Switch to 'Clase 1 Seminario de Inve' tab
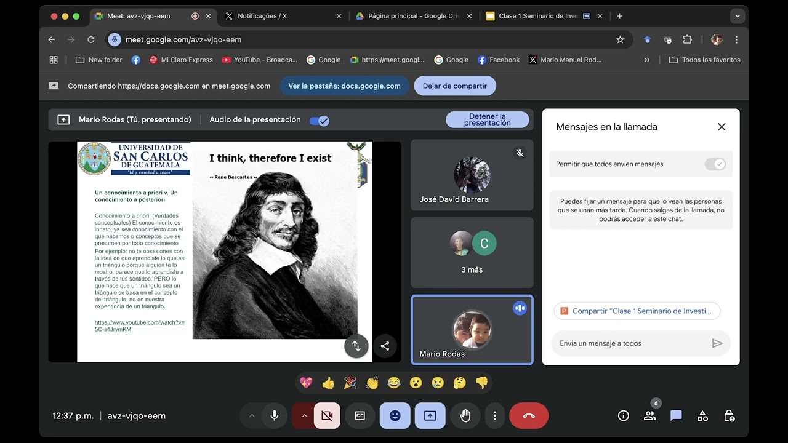The image size is (788, 443). tap(544, 16)
